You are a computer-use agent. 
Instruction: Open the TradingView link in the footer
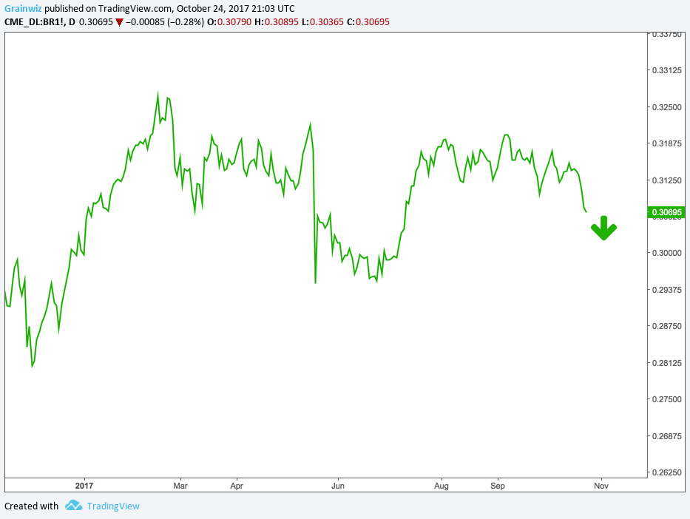pyautogui.click(x=112, y=506)
